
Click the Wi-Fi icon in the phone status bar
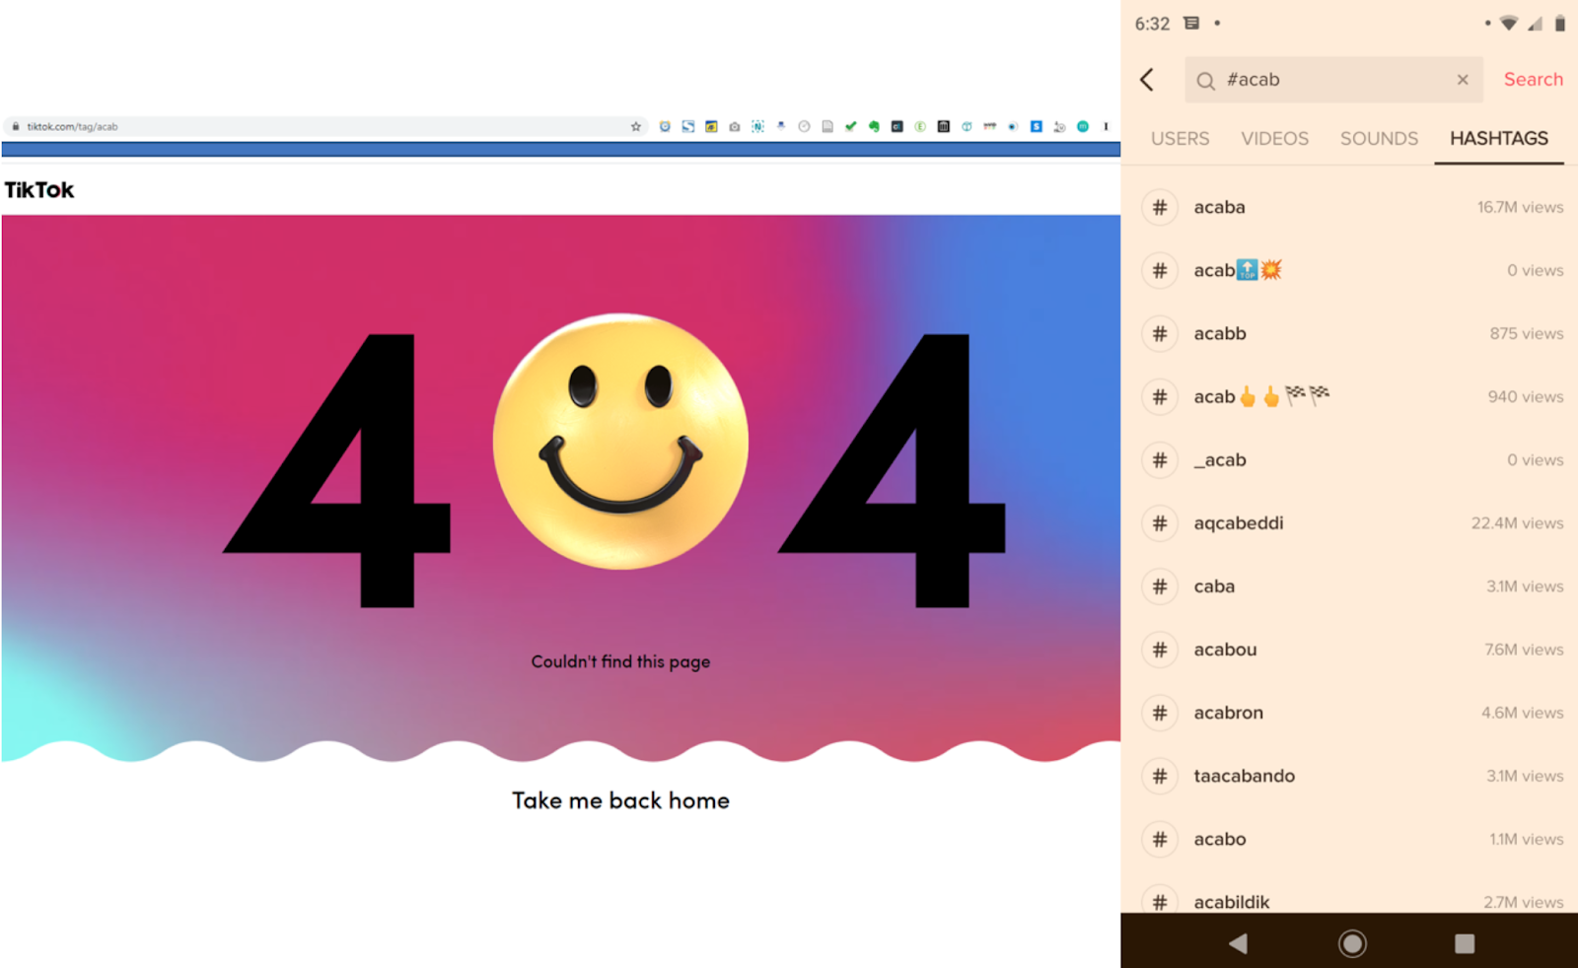pyautogui.click(x=1508, y=24)
